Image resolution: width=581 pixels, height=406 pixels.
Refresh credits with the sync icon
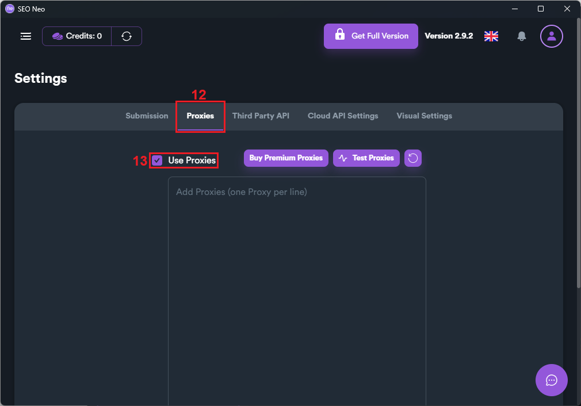click(x=127, y=36)
